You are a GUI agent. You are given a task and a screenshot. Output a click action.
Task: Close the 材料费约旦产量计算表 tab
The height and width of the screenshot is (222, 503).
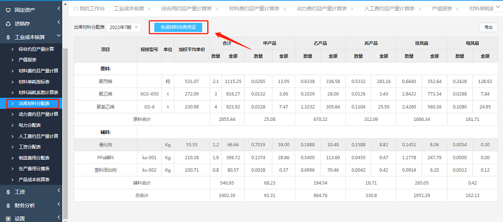(x=285, y=9)
